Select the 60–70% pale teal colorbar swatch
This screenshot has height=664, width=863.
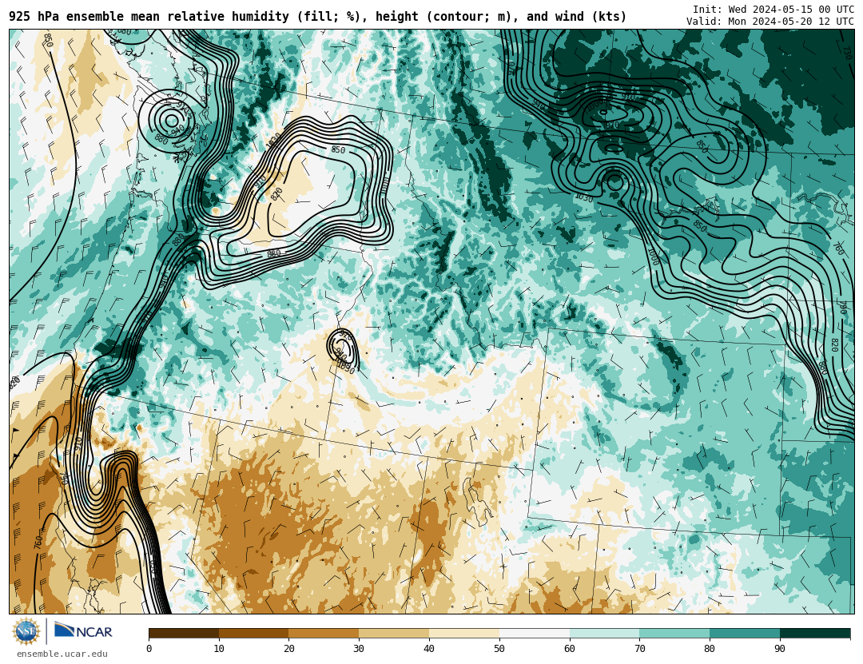pyautogui.click(x=604, y=633)
